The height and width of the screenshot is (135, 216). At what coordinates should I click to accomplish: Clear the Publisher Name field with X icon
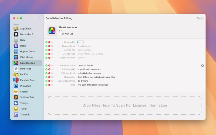[202, 66]
